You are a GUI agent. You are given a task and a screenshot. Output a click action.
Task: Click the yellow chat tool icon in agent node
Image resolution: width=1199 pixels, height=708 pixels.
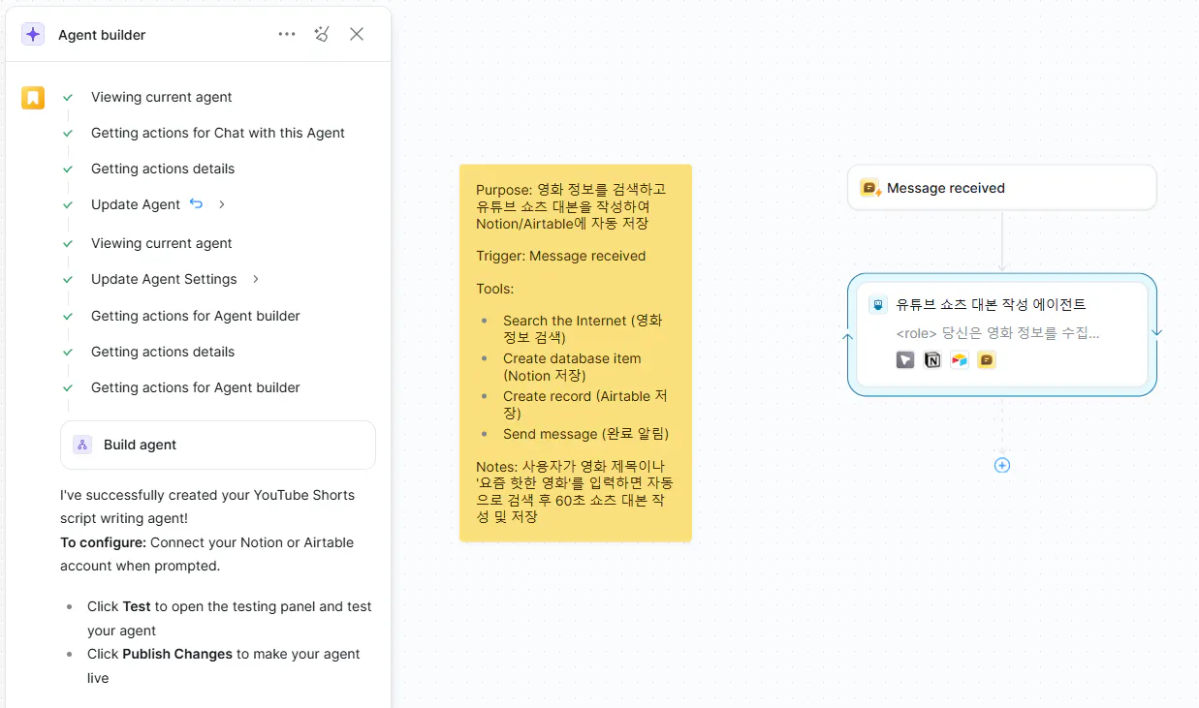point(987,360)
